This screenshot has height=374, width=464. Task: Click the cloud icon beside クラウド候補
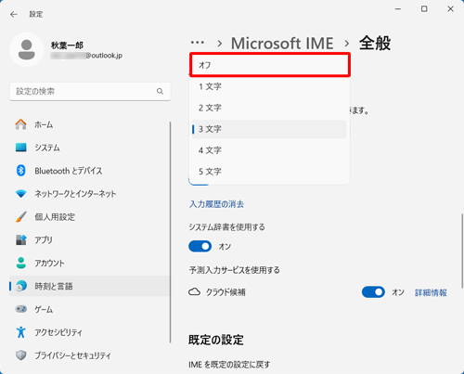tap(194, 292)
